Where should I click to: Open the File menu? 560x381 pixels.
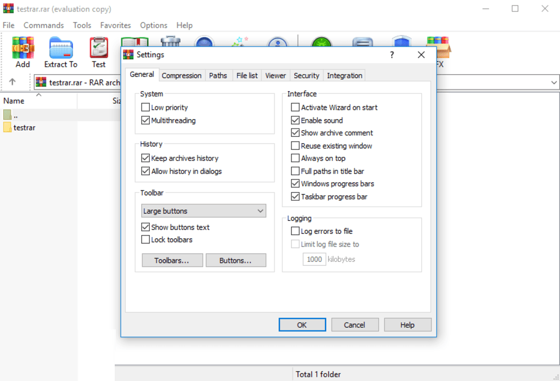pyautogui.click(x=9, y=25)
